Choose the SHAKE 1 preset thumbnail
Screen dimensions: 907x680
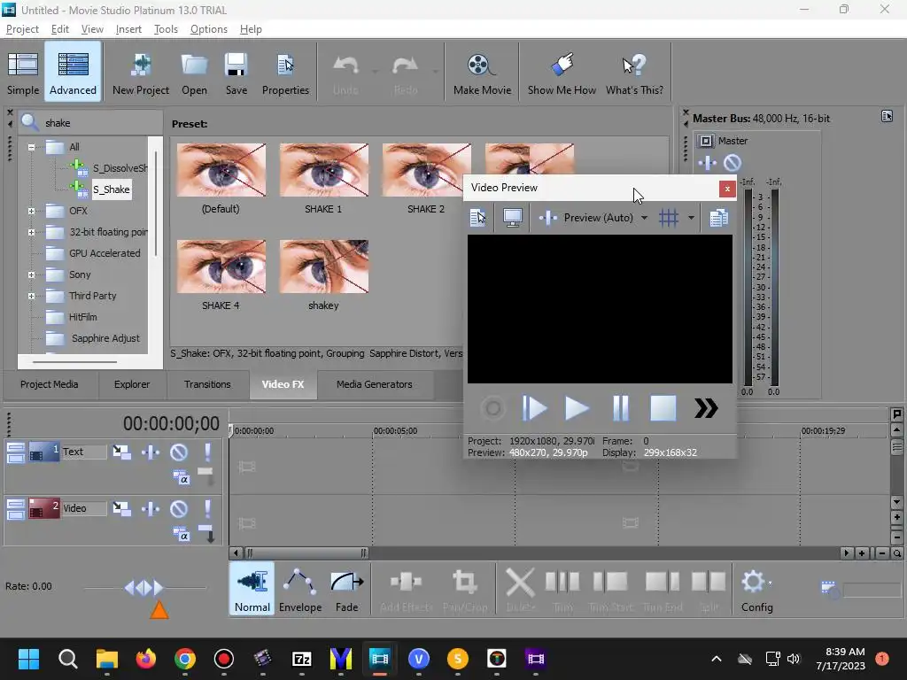click(323, 170)
